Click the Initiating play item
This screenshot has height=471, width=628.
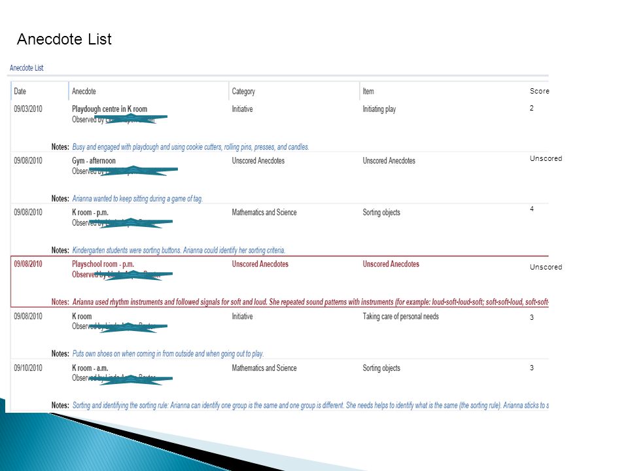(379, 109)
